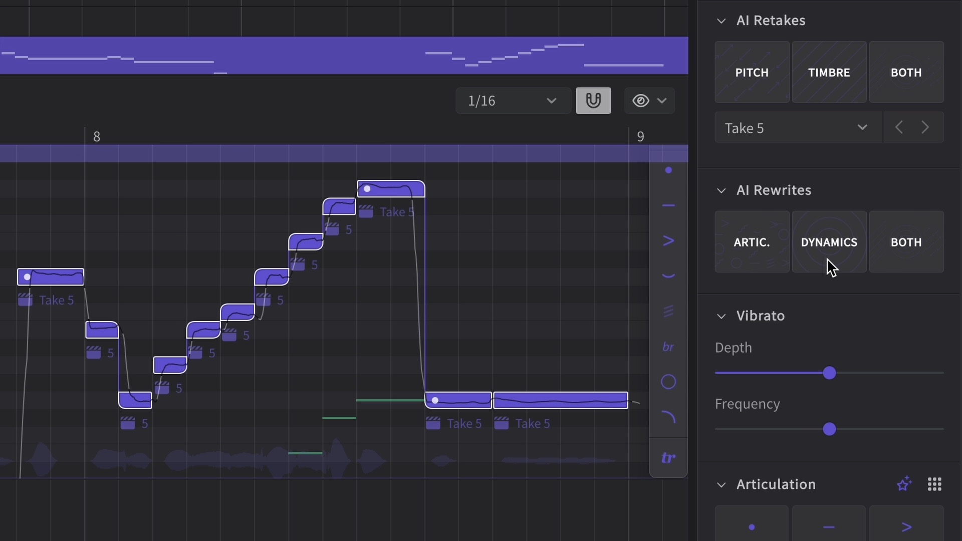
Task: Generate an AI Retake for PITCH
Action: click(x=752, y=72)
